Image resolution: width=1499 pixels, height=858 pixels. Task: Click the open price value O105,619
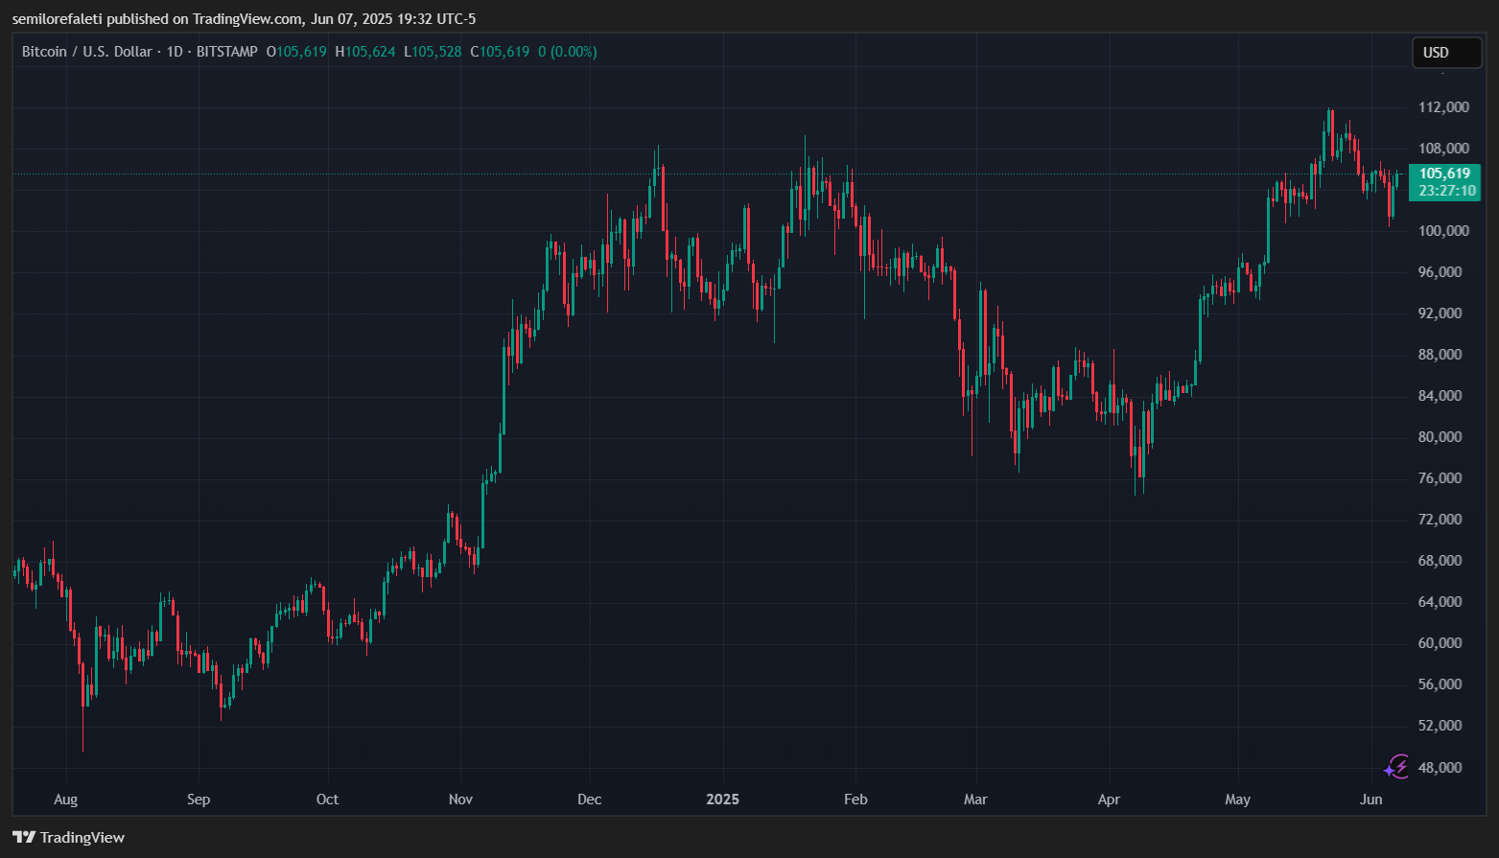tap(296, 52)
